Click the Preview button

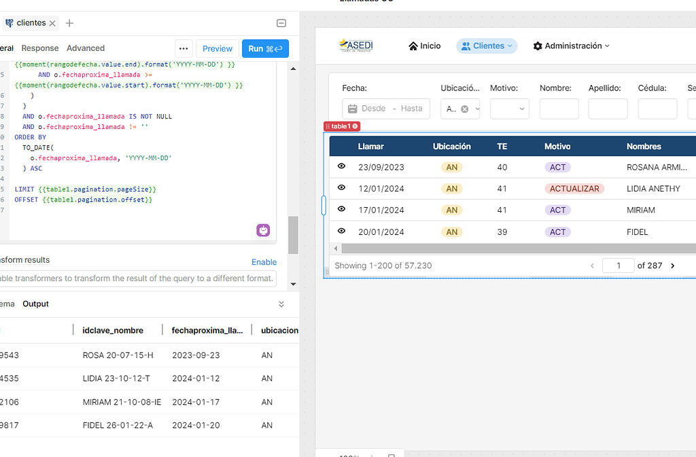coord(217,49)
